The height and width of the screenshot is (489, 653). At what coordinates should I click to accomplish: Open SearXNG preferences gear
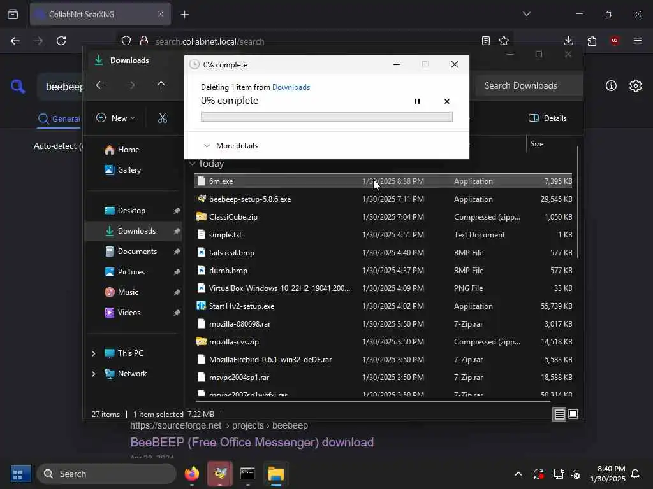pyautogui.click(x=636, y=86)
